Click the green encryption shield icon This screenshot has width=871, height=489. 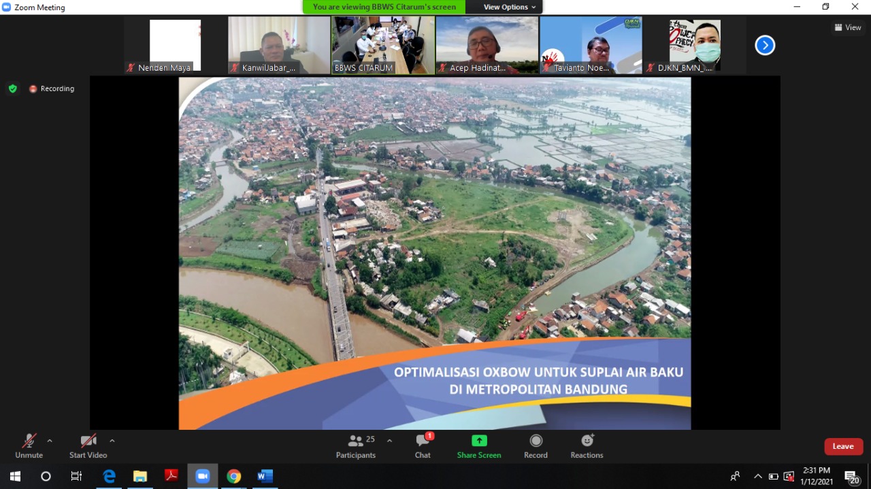click(x=12, y=88)
